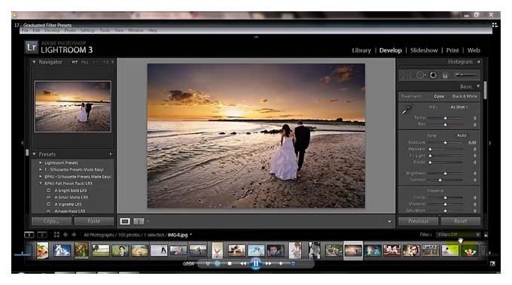
Task: Switch to Before/After comparison view icon
Action: pos(139,221)
